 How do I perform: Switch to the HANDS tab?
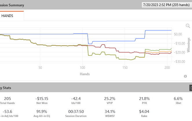(7, 16)
